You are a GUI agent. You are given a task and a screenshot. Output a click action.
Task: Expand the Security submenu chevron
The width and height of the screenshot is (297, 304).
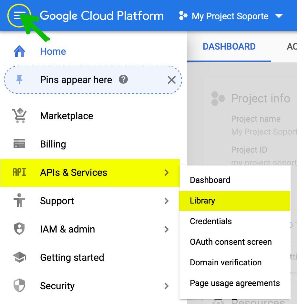tap(166, 286)
